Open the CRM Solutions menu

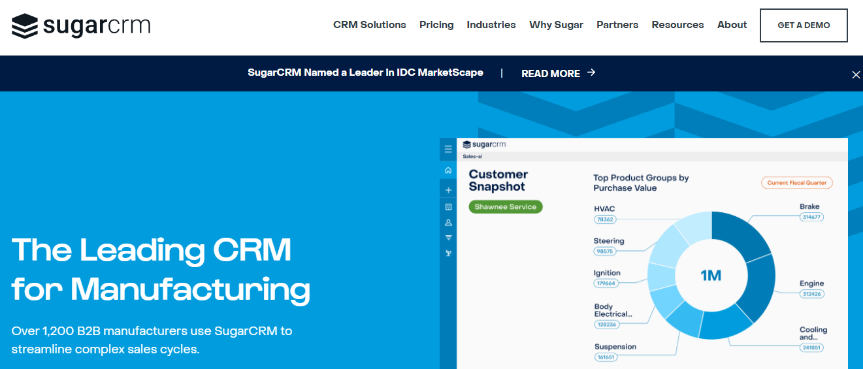point(370,25)
